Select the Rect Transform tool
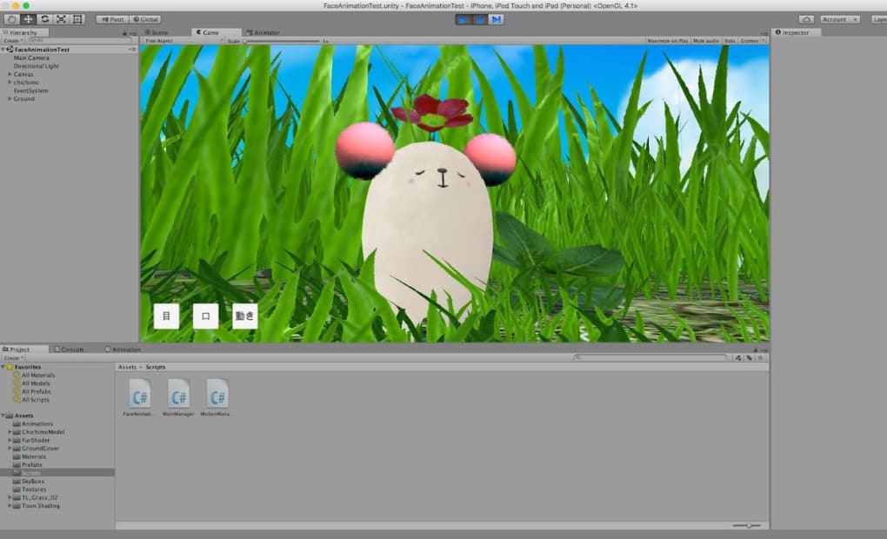Image resolution: width=887 pixels, height=539 pixels. 77,19
